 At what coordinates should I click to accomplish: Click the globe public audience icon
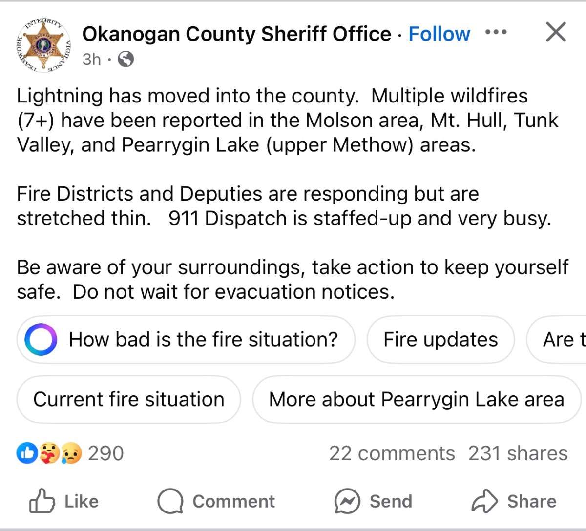click(x=126, y=60)
